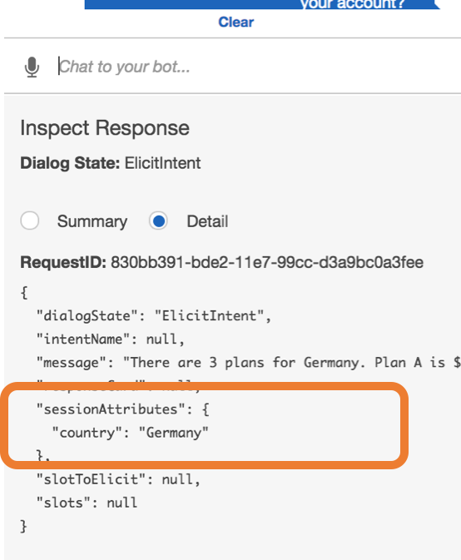This screenshot has width=461, height=560.
Task: Click the microphone icon for voice input
Action: pos(32,67)
